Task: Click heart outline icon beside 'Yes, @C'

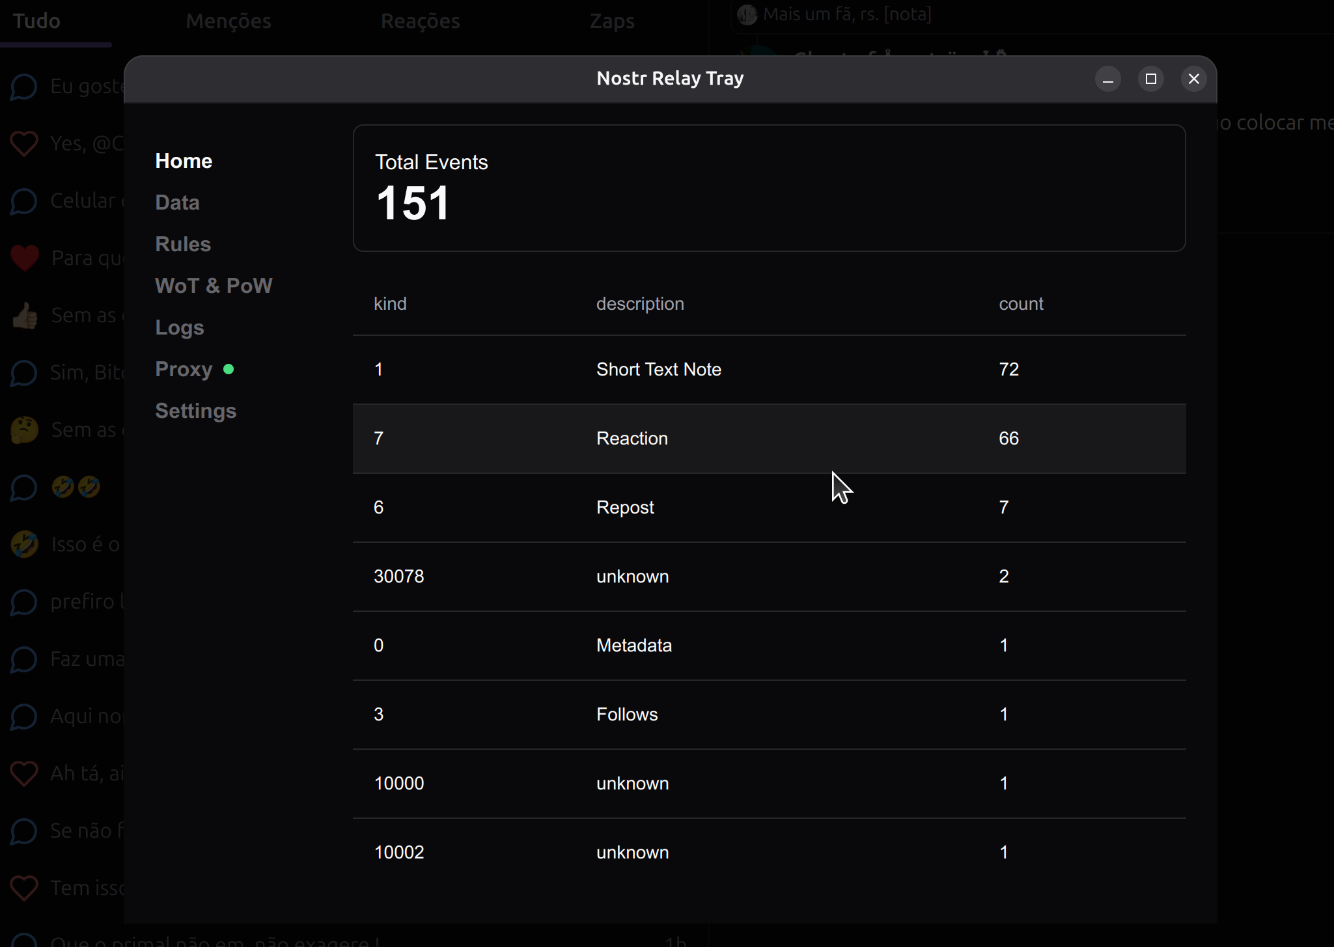Action: (24, 144)
